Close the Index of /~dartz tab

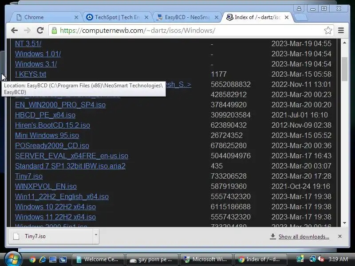point(286,17)
